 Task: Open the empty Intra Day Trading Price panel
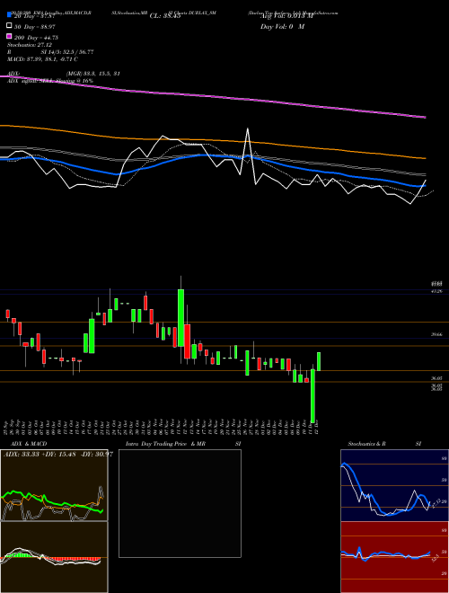180,503
